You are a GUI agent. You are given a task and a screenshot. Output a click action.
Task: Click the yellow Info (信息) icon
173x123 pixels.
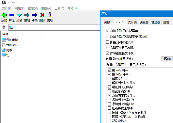click(x=50, y=15)
